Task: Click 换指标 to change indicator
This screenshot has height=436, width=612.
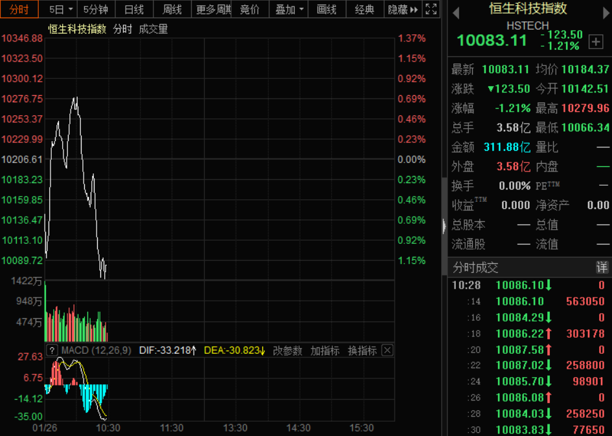Action: (362, 351)
